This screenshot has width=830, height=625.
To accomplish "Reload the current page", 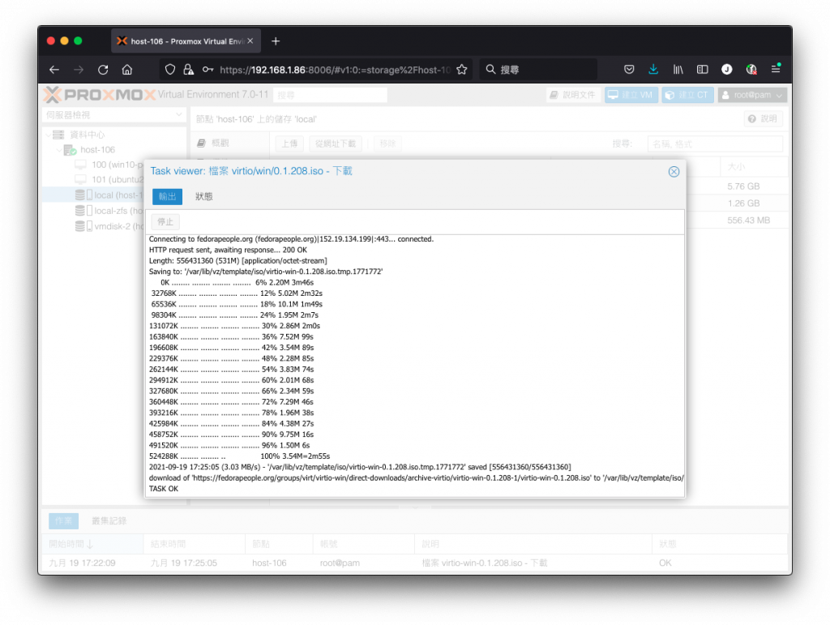I will click(103, 70).
